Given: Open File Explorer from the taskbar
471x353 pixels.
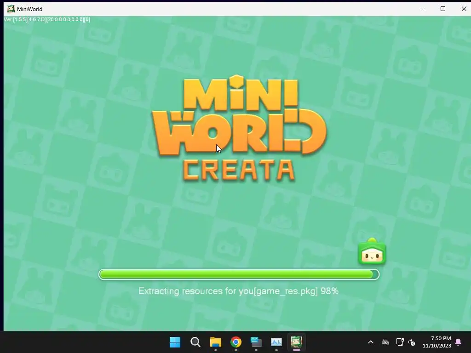Looking at the screenshot, I should pyautogui.click(x=215, y=342).
